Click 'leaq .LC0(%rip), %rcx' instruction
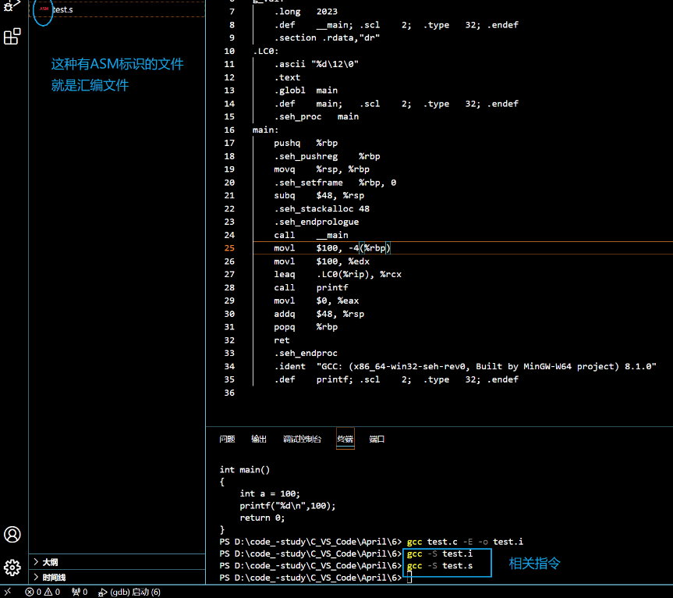The height and width of the screenshot is (598, 673). [x=338, y=274]
